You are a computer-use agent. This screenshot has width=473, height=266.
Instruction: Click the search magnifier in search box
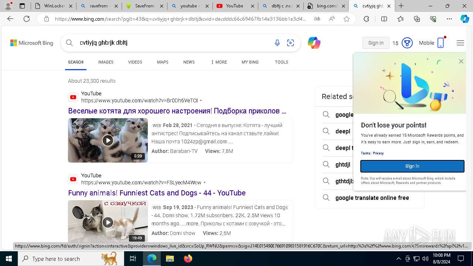(x=69, y=43)
